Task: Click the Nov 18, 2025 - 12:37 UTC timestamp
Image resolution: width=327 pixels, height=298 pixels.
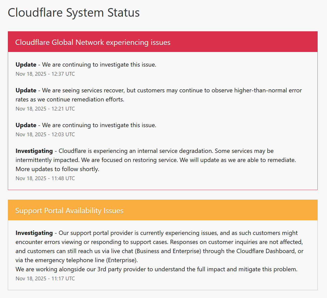Action: (45, 74)
